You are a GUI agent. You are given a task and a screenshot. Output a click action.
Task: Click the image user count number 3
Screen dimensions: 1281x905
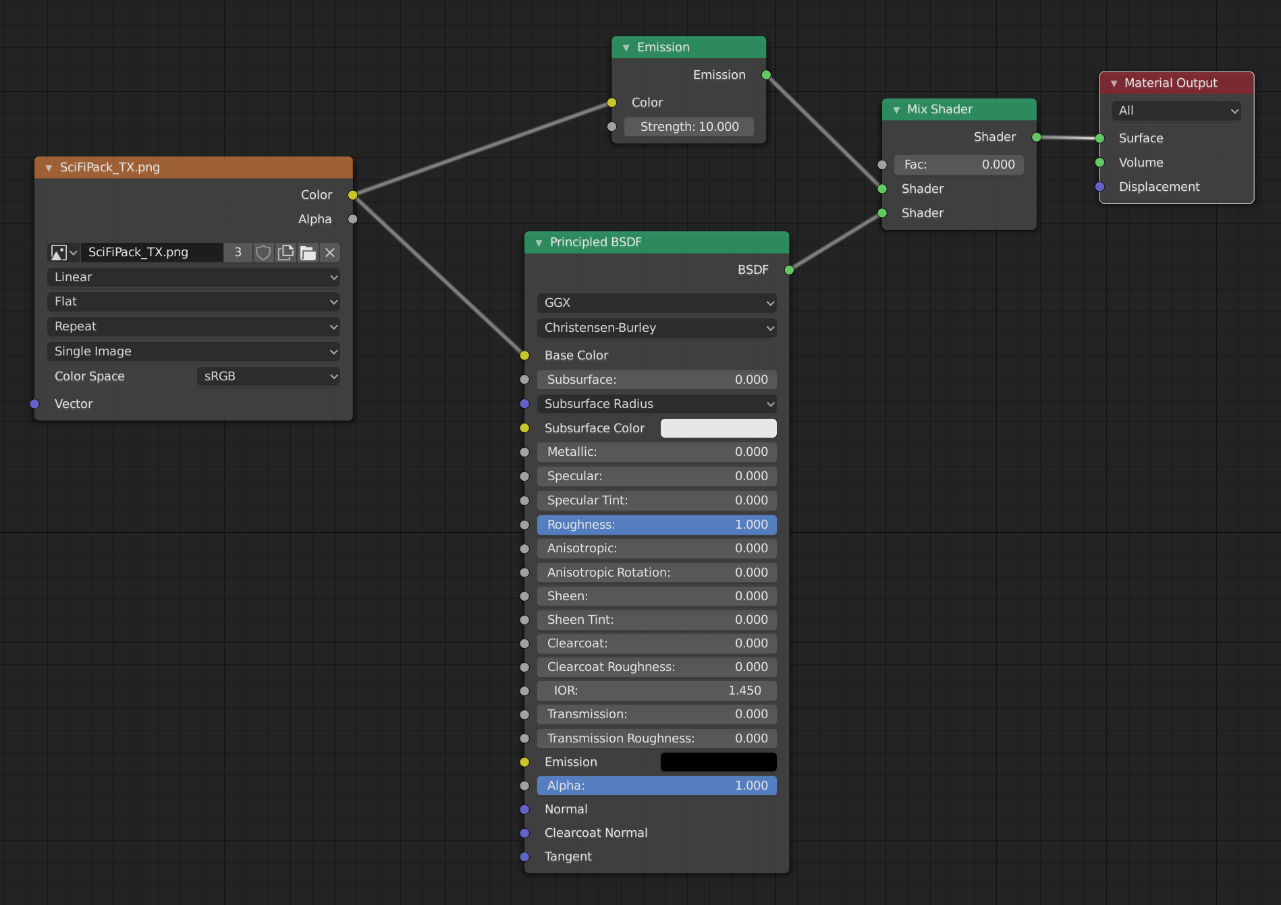238,252
